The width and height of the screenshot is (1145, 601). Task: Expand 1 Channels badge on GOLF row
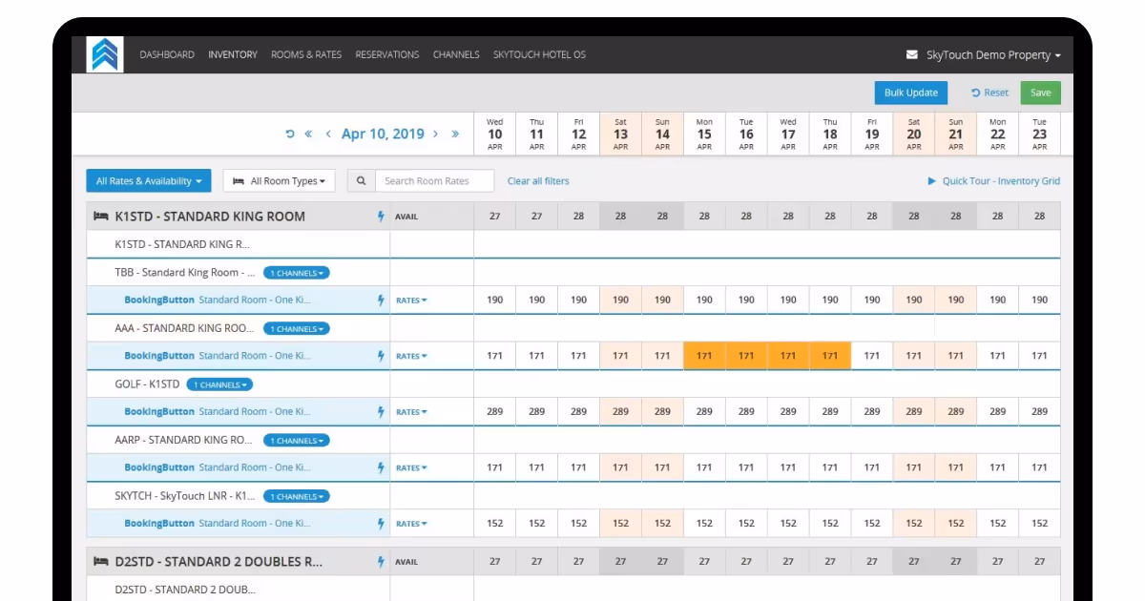(219, 384)
